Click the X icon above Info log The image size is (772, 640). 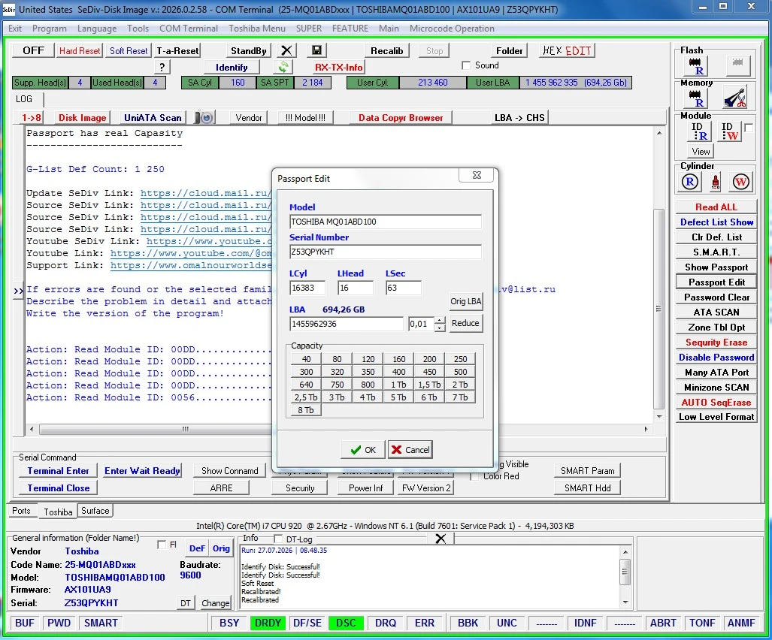pos(440,539)
